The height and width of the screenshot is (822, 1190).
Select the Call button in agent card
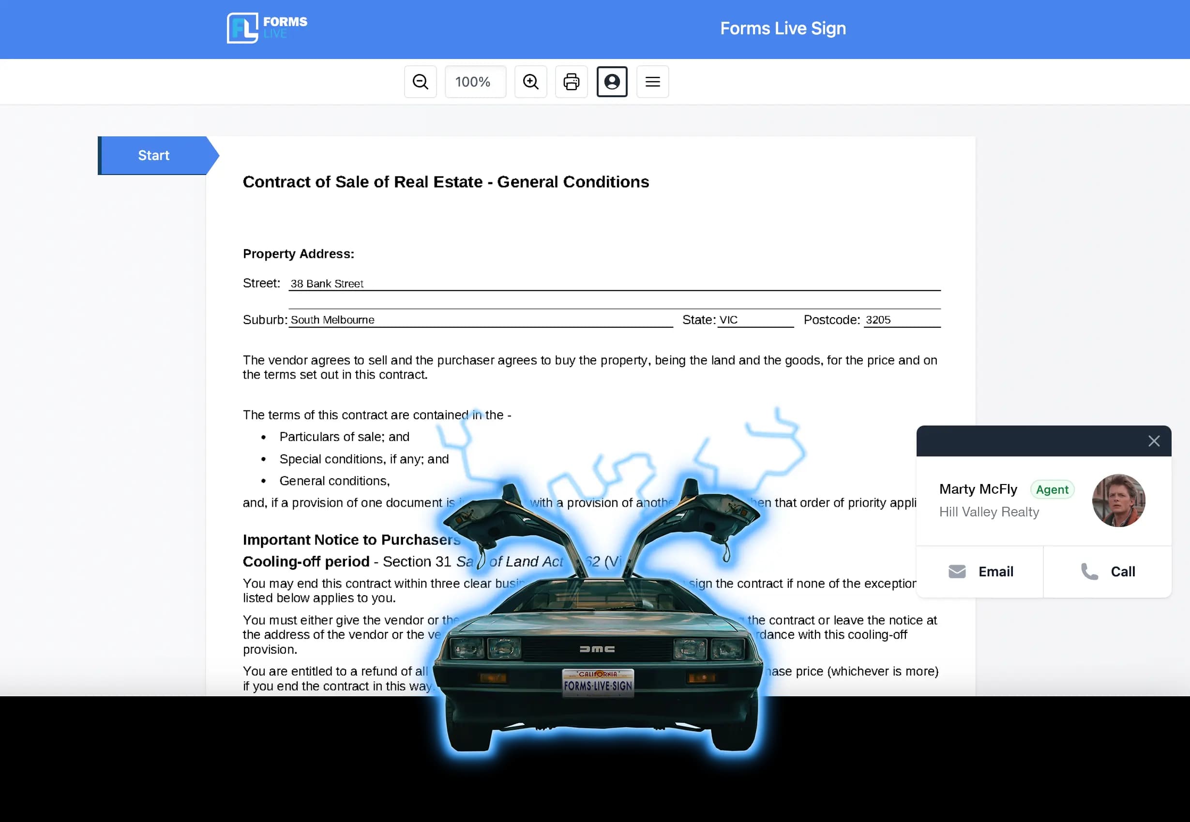pos(1107,571)
